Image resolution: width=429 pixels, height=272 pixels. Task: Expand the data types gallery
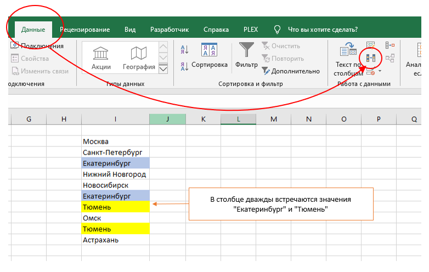[163, 69]
